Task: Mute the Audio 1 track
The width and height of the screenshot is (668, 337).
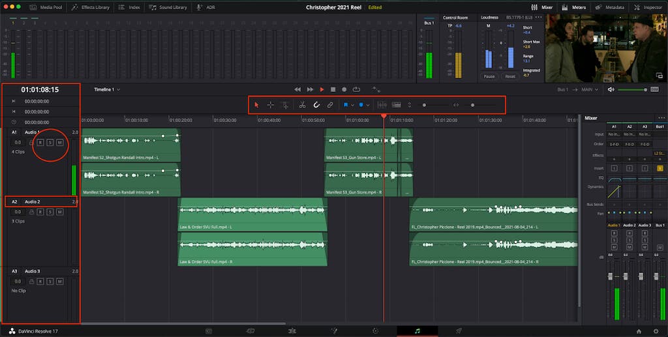Action: [59, 142]
